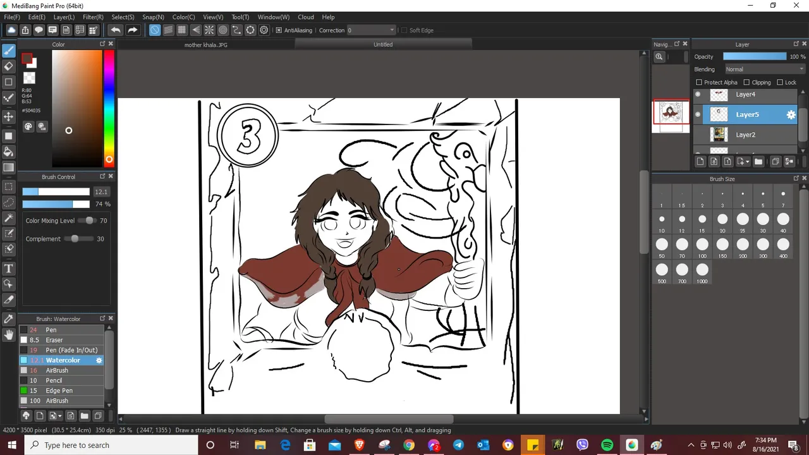Adjust the layer Opacity slider

pos(755,56)
